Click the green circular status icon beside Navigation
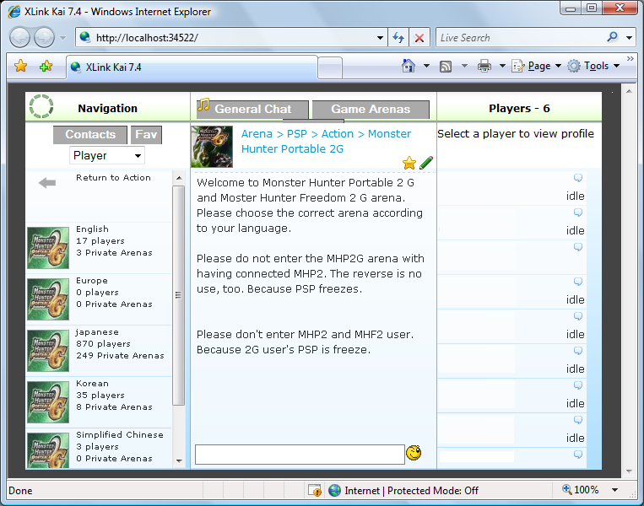Viewport: 644px width, 506px height. tap(41, 107)
